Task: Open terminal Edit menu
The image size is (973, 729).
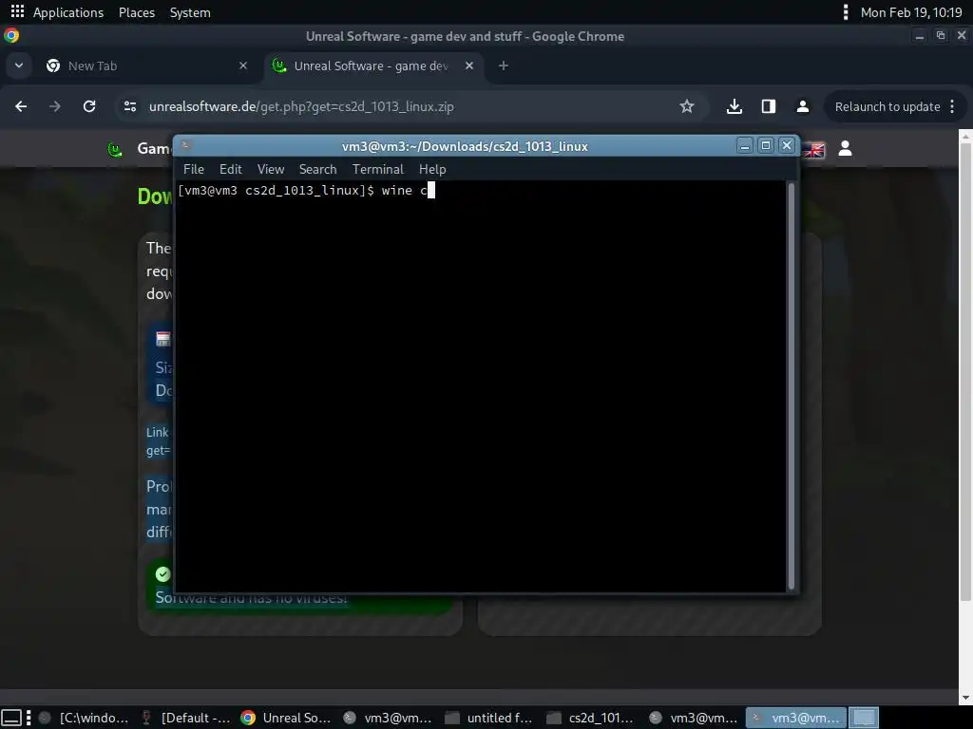Action: click(230, 169)
